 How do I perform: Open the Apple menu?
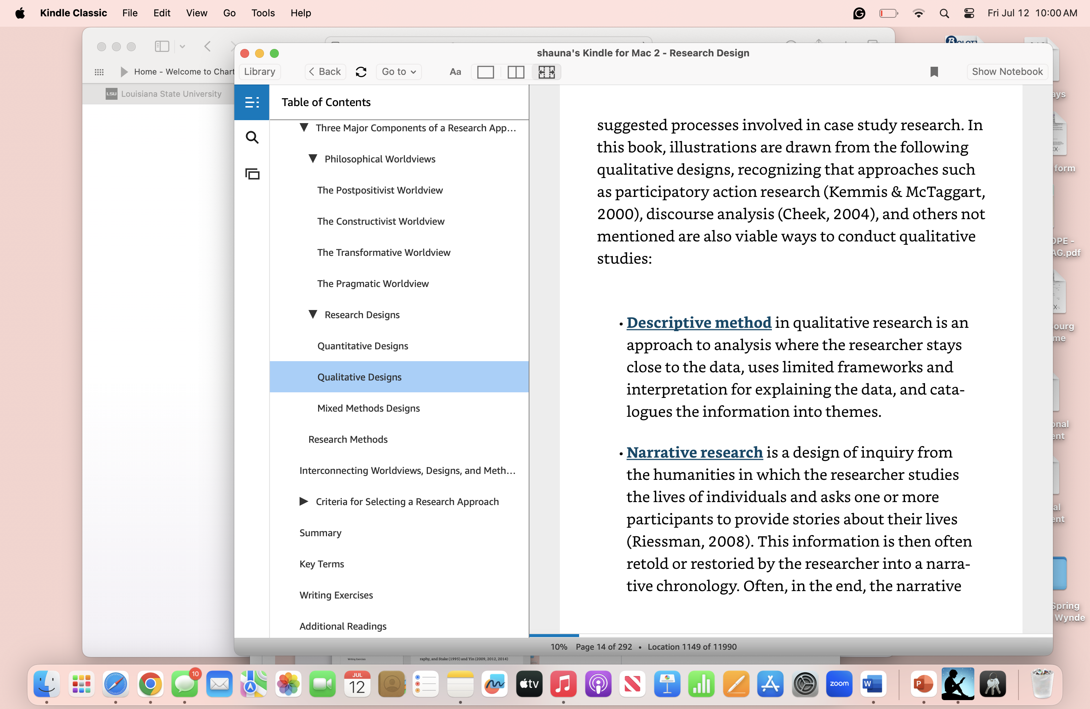pos(20,13)
